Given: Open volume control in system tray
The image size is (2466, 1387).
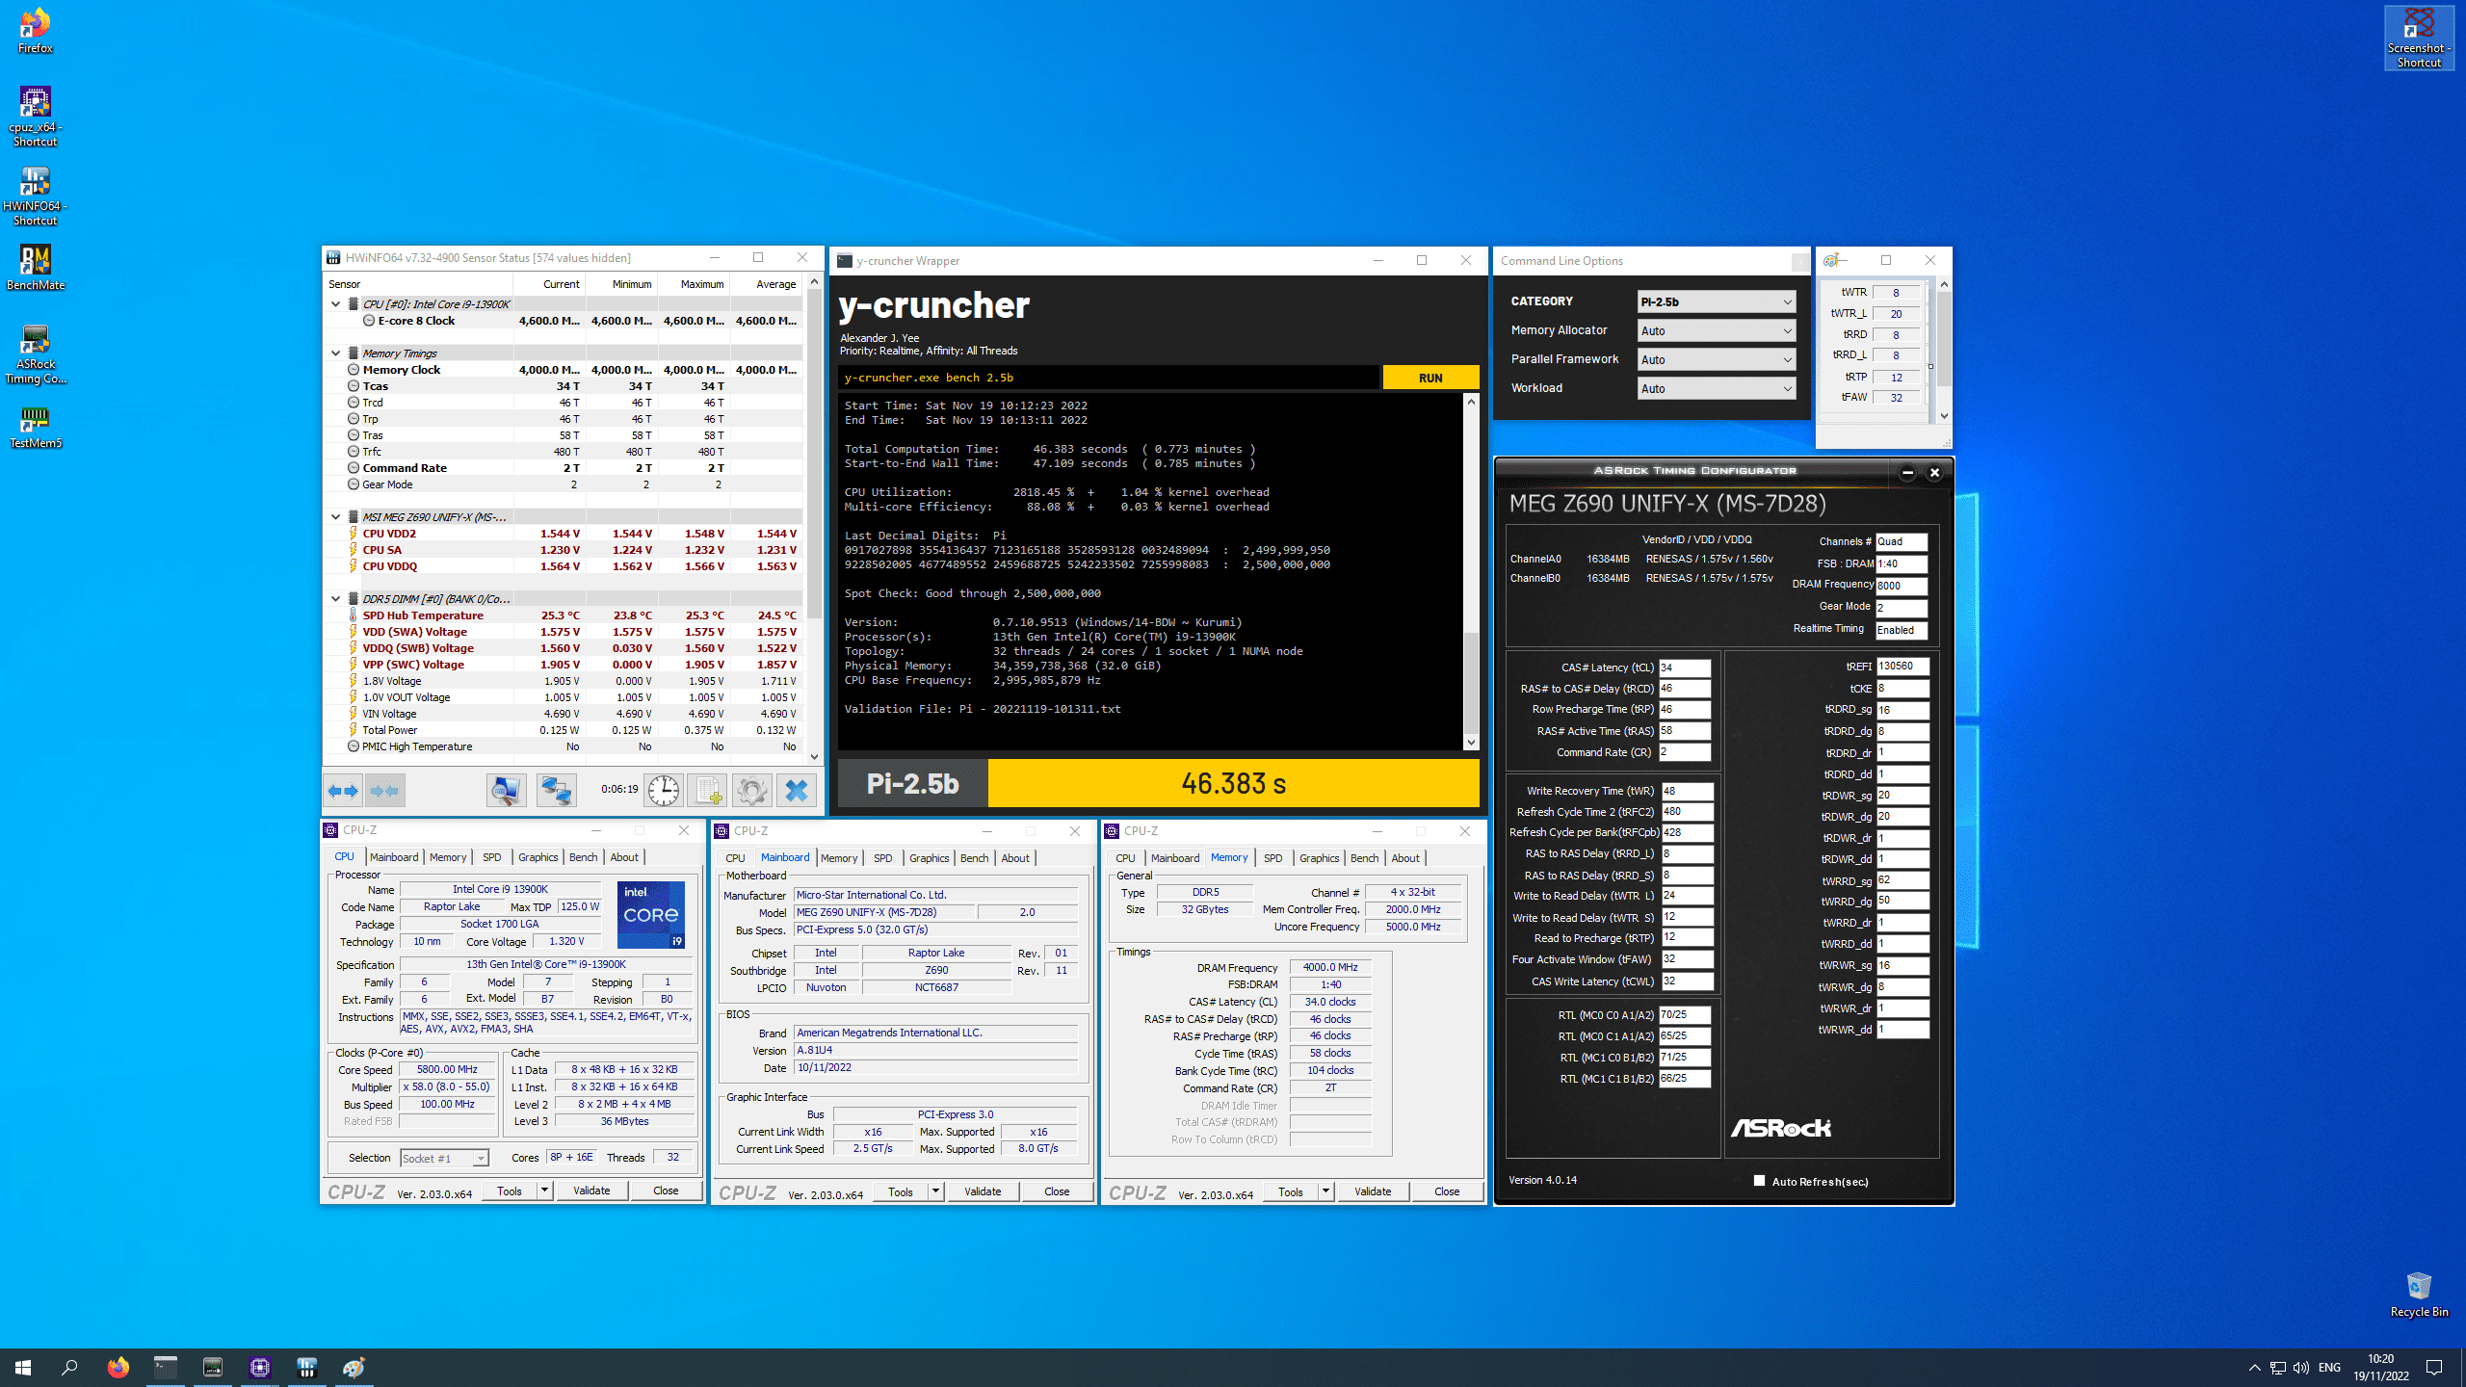Looking at the screenshot, I should point(2301,1368).
